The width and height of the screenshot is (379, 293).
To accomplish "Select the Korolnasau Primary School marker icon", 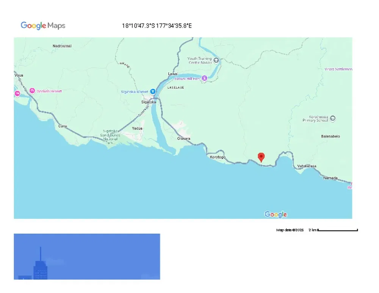I will 333,119.
